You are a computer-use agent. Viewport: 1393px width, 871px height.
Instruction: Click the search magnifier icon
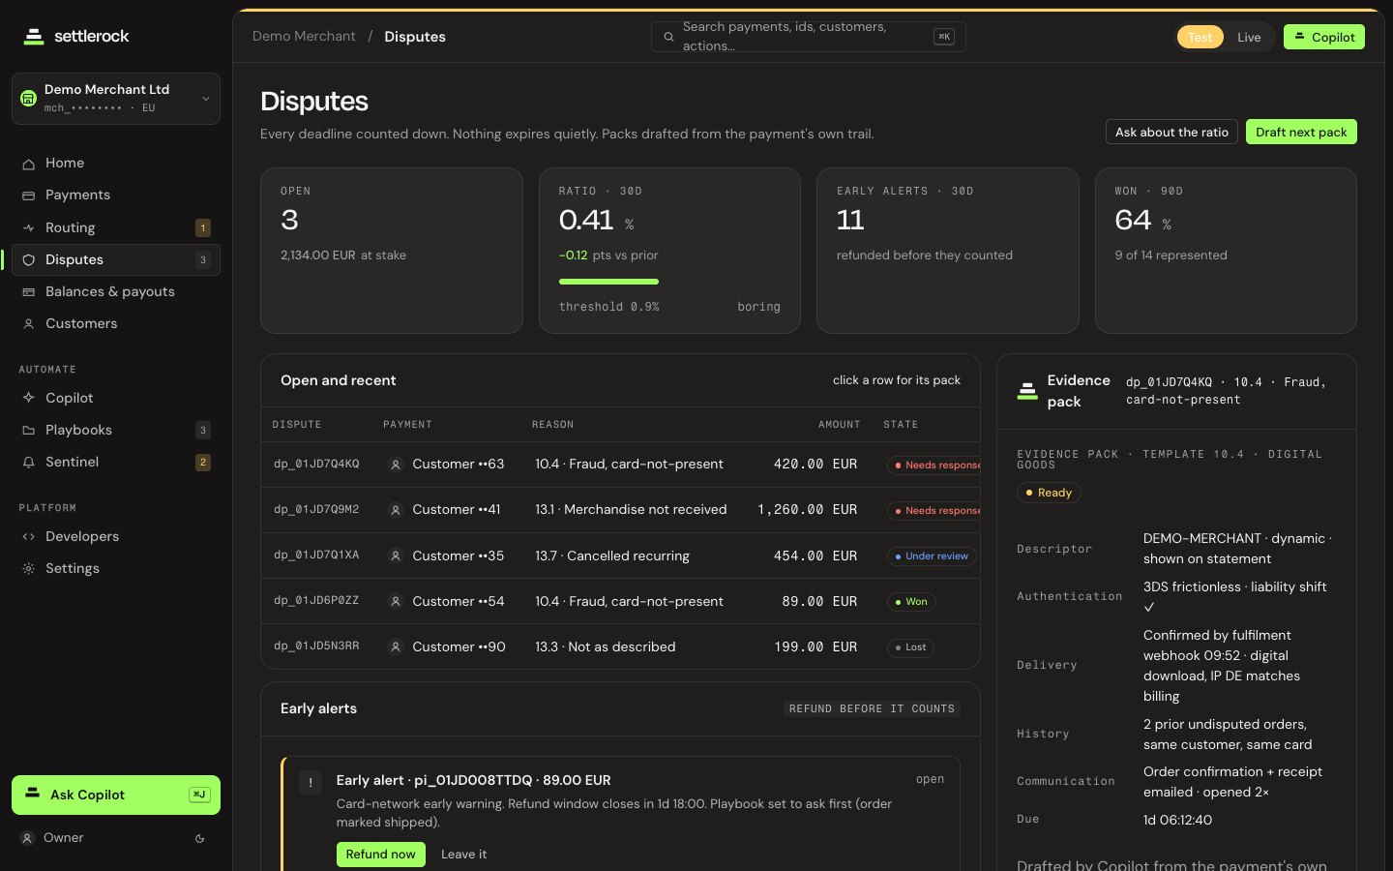pos(668,37)
